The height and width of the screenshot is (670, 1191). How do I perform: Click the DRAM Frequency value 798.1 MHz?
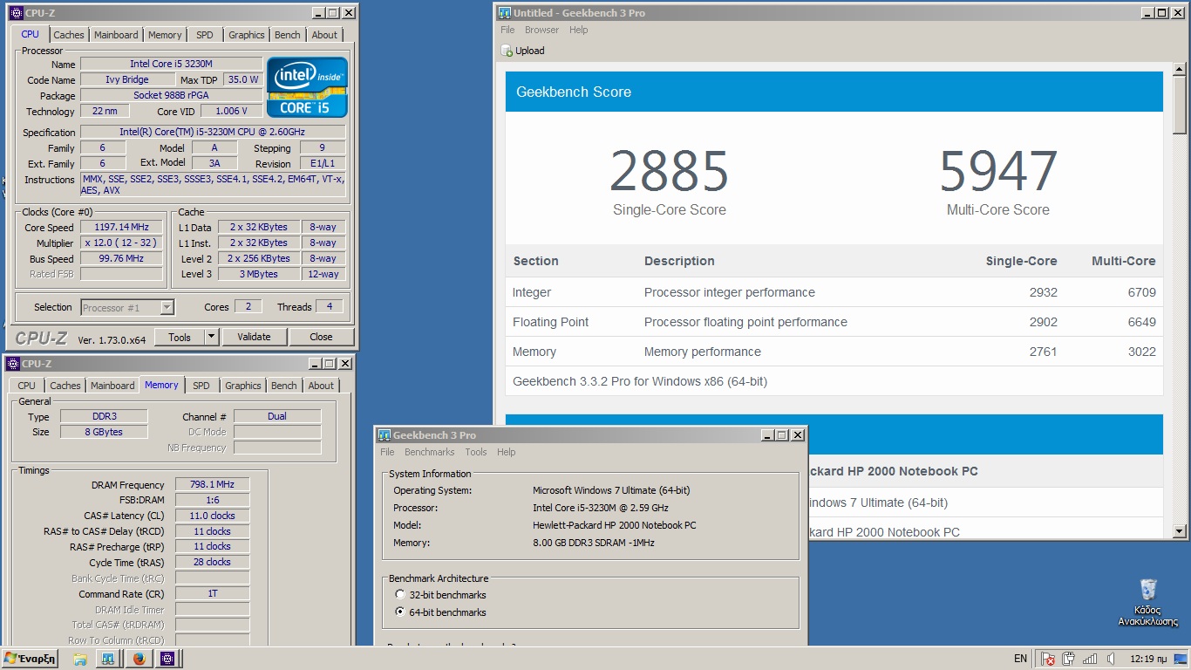[x=212, y=484]
